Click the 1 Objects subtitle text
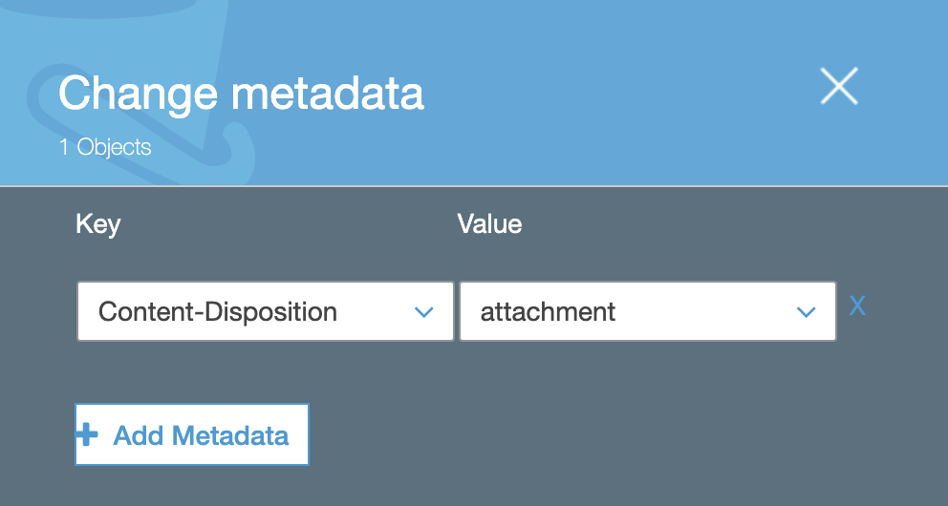Viewport: 948px width, 506px height. coord(105,147)
